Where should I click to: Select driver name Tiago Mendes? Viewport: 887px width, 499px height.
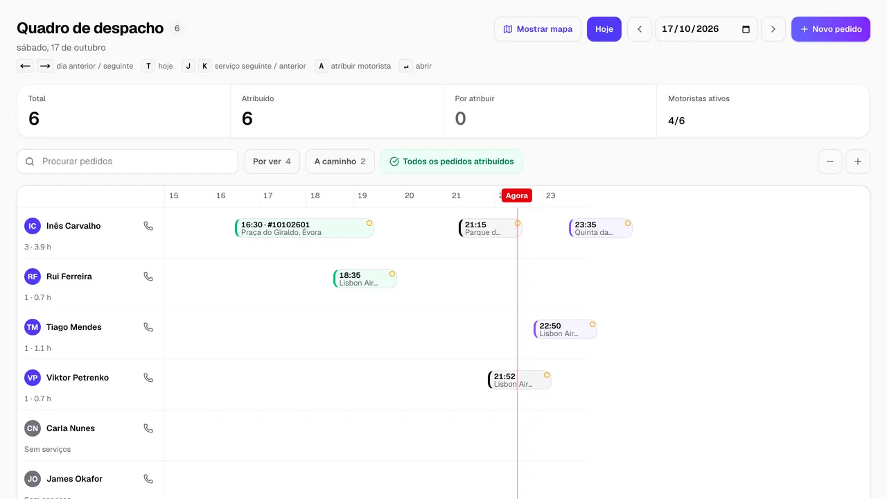click(x=74, y=327)
